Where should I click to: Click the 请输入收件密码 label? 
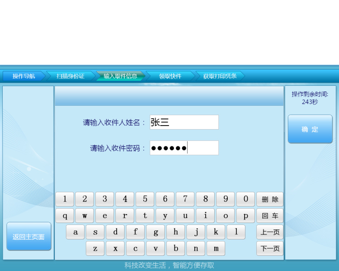pyautogui.click(x=117, y=148)
